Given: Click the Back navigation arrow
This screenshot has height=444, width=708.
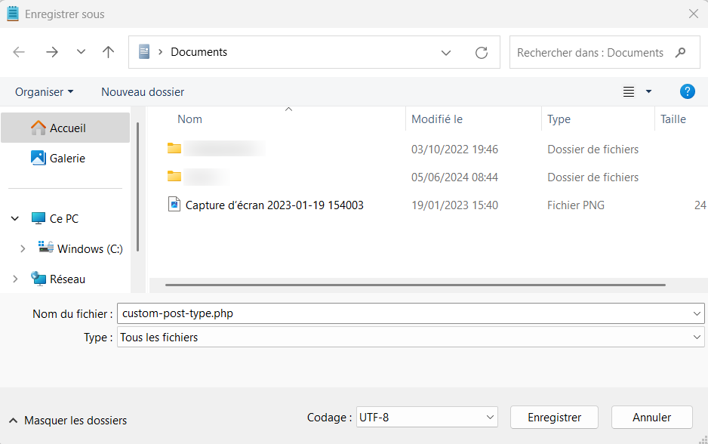Looking at the screenshot, I should [18, 51].
